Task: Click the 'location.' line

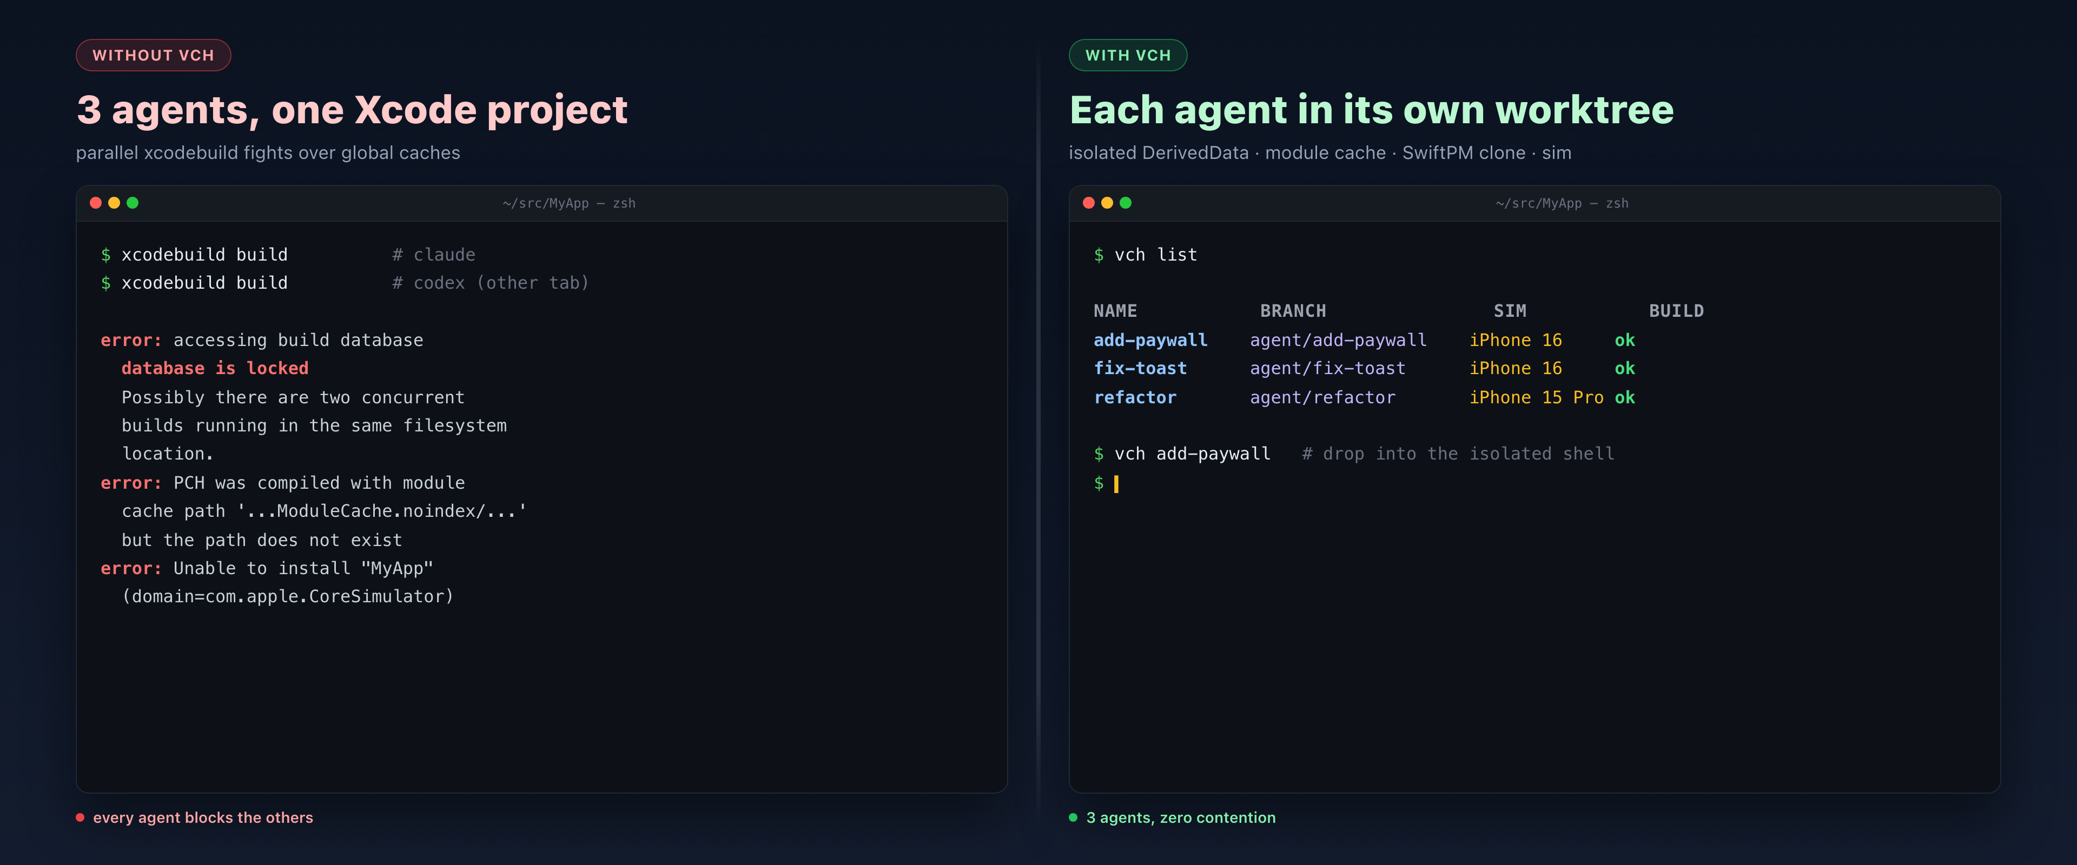Action: 168,454
